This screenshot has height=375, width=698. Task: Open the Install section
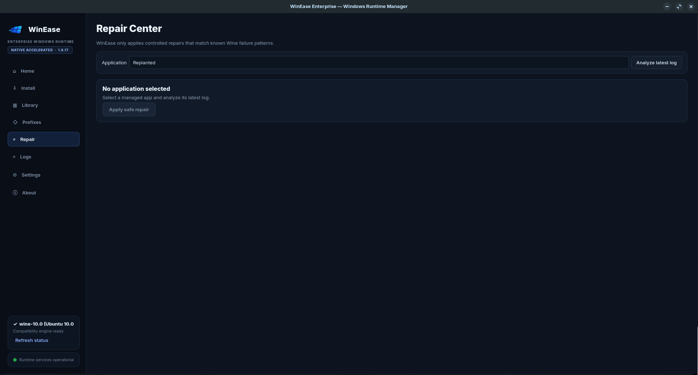pyautogui.click(x=44, y=88)
